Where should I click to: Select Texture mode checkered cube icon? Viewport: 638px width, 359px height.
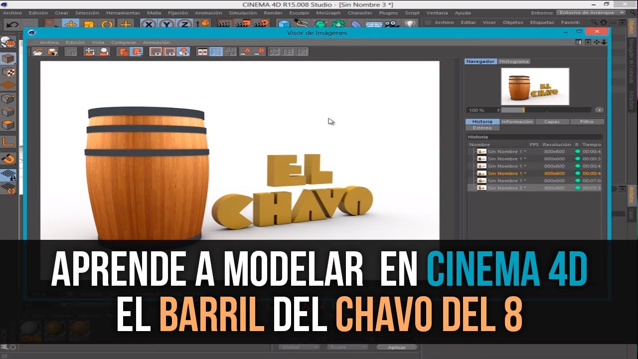click(x=8, y=72)
